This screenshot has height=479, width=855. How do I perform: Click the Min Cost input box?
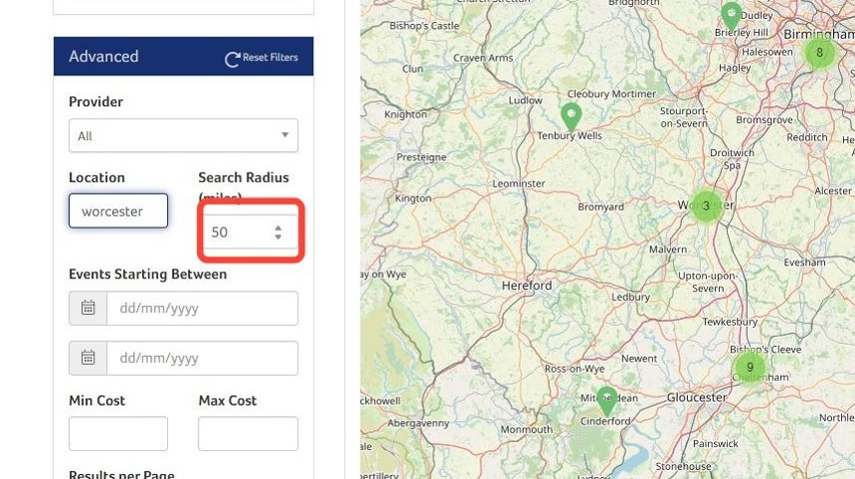coord(118,433)
